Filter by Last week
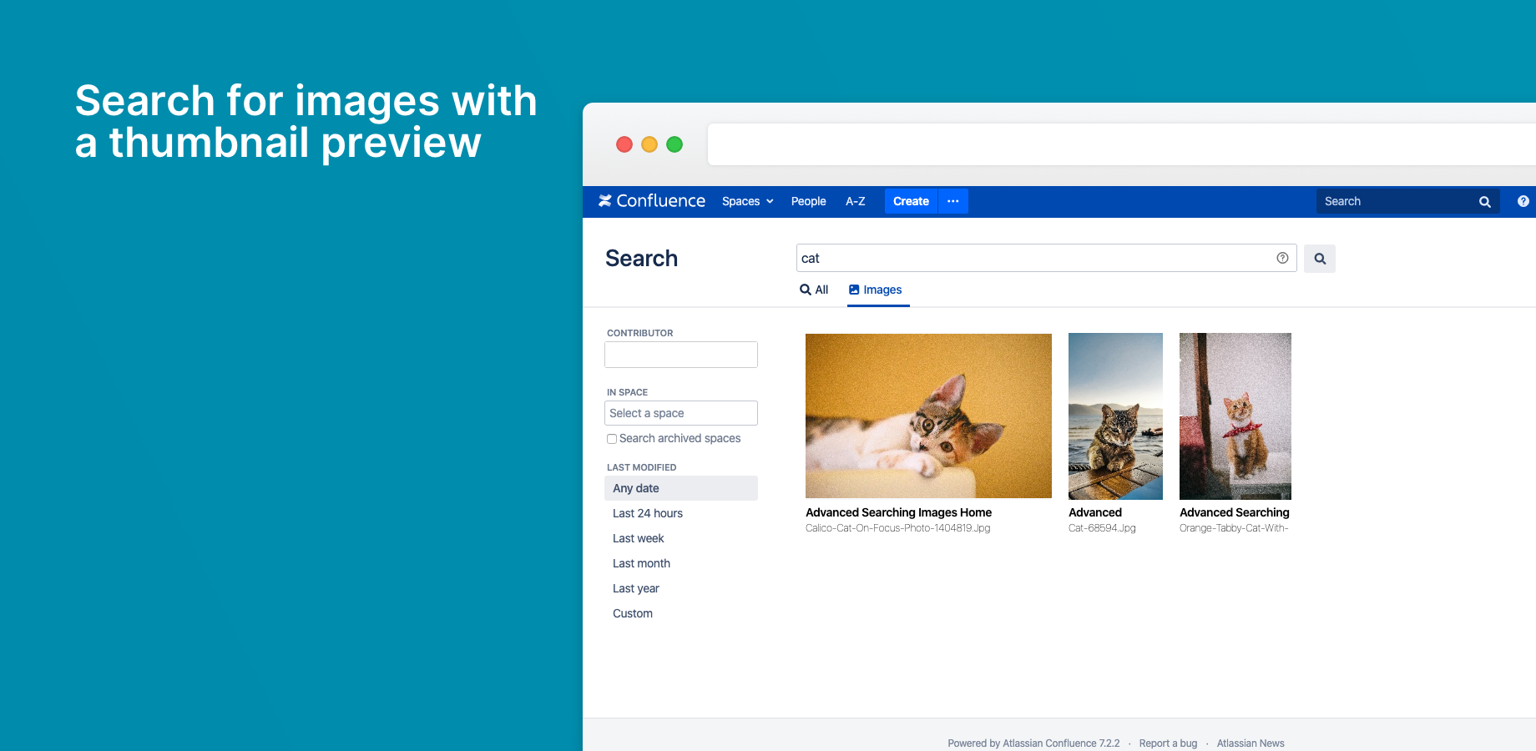Viewport: 1536px width, 751px height. [x=639, y=538]
